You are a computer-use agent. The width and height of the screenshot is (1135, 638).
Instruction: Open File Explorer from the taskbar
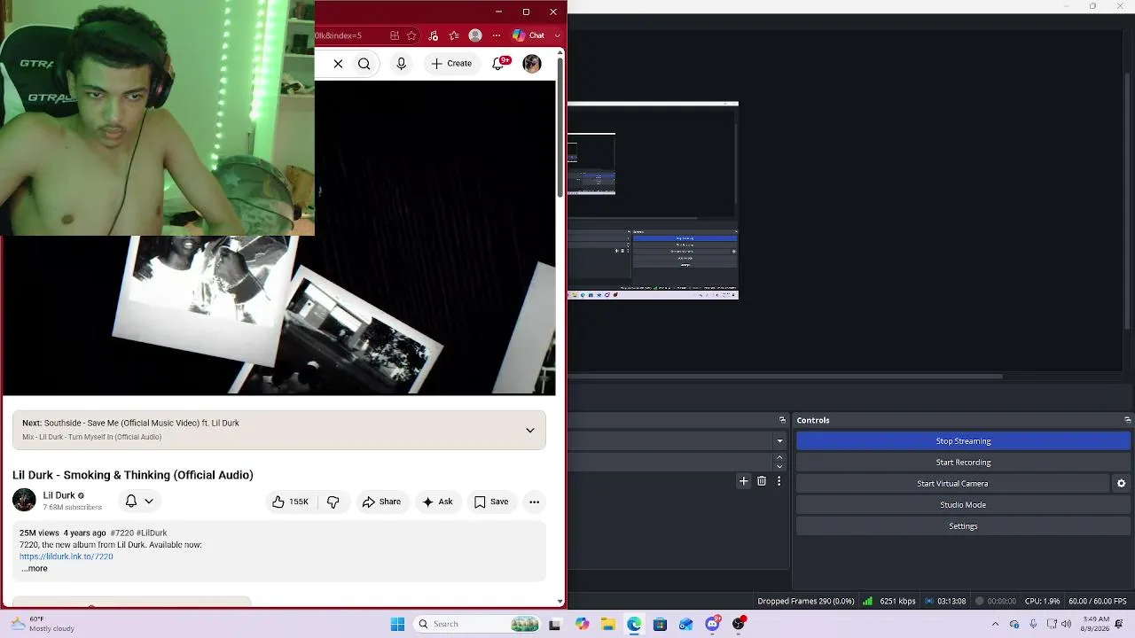[x=607, y=624]
